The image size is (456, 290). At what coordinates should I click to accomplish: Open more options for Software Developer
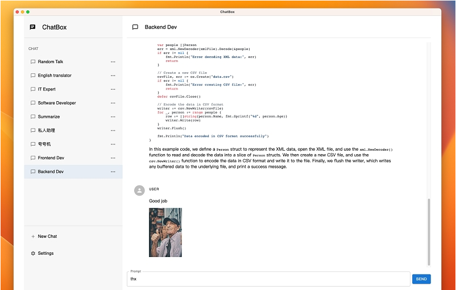pyautogui.click(x=113, y=103)
